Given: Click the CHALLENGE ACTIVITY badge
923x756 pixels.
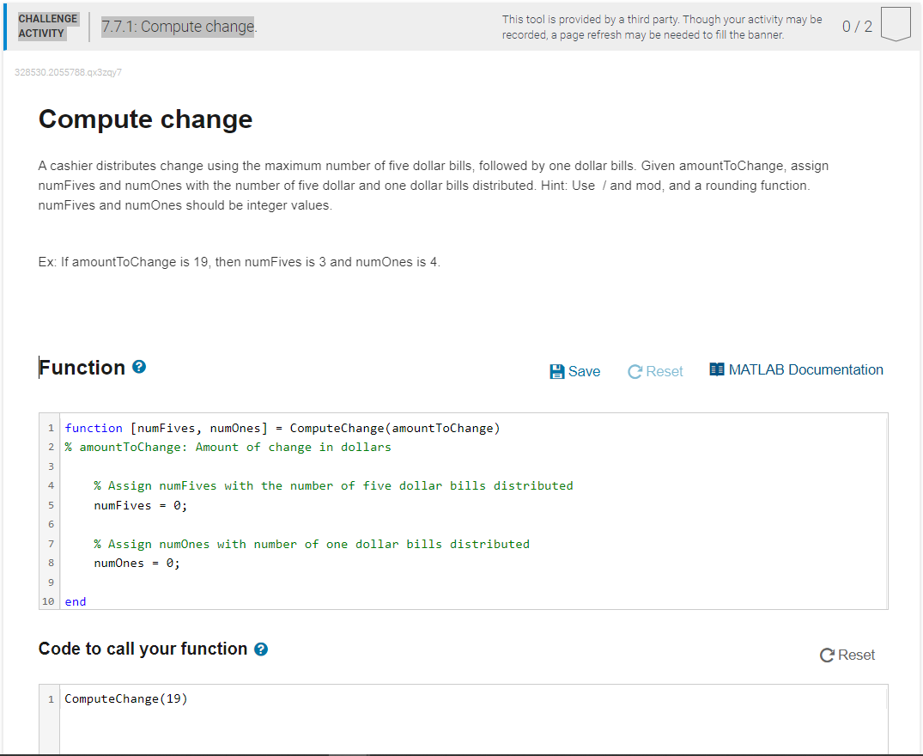Looking at the screenshot, I should [47, 23].
